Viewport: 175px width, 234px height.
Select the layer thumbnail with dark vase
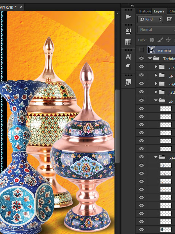coord(166,230)
